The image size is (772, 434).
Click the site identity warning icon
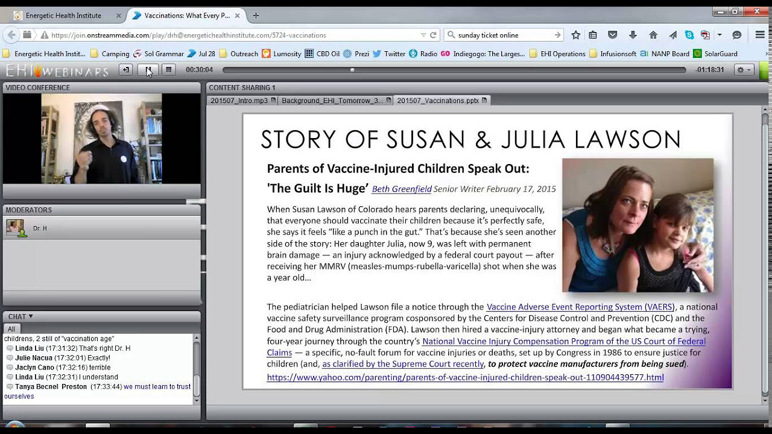(44, 35)
